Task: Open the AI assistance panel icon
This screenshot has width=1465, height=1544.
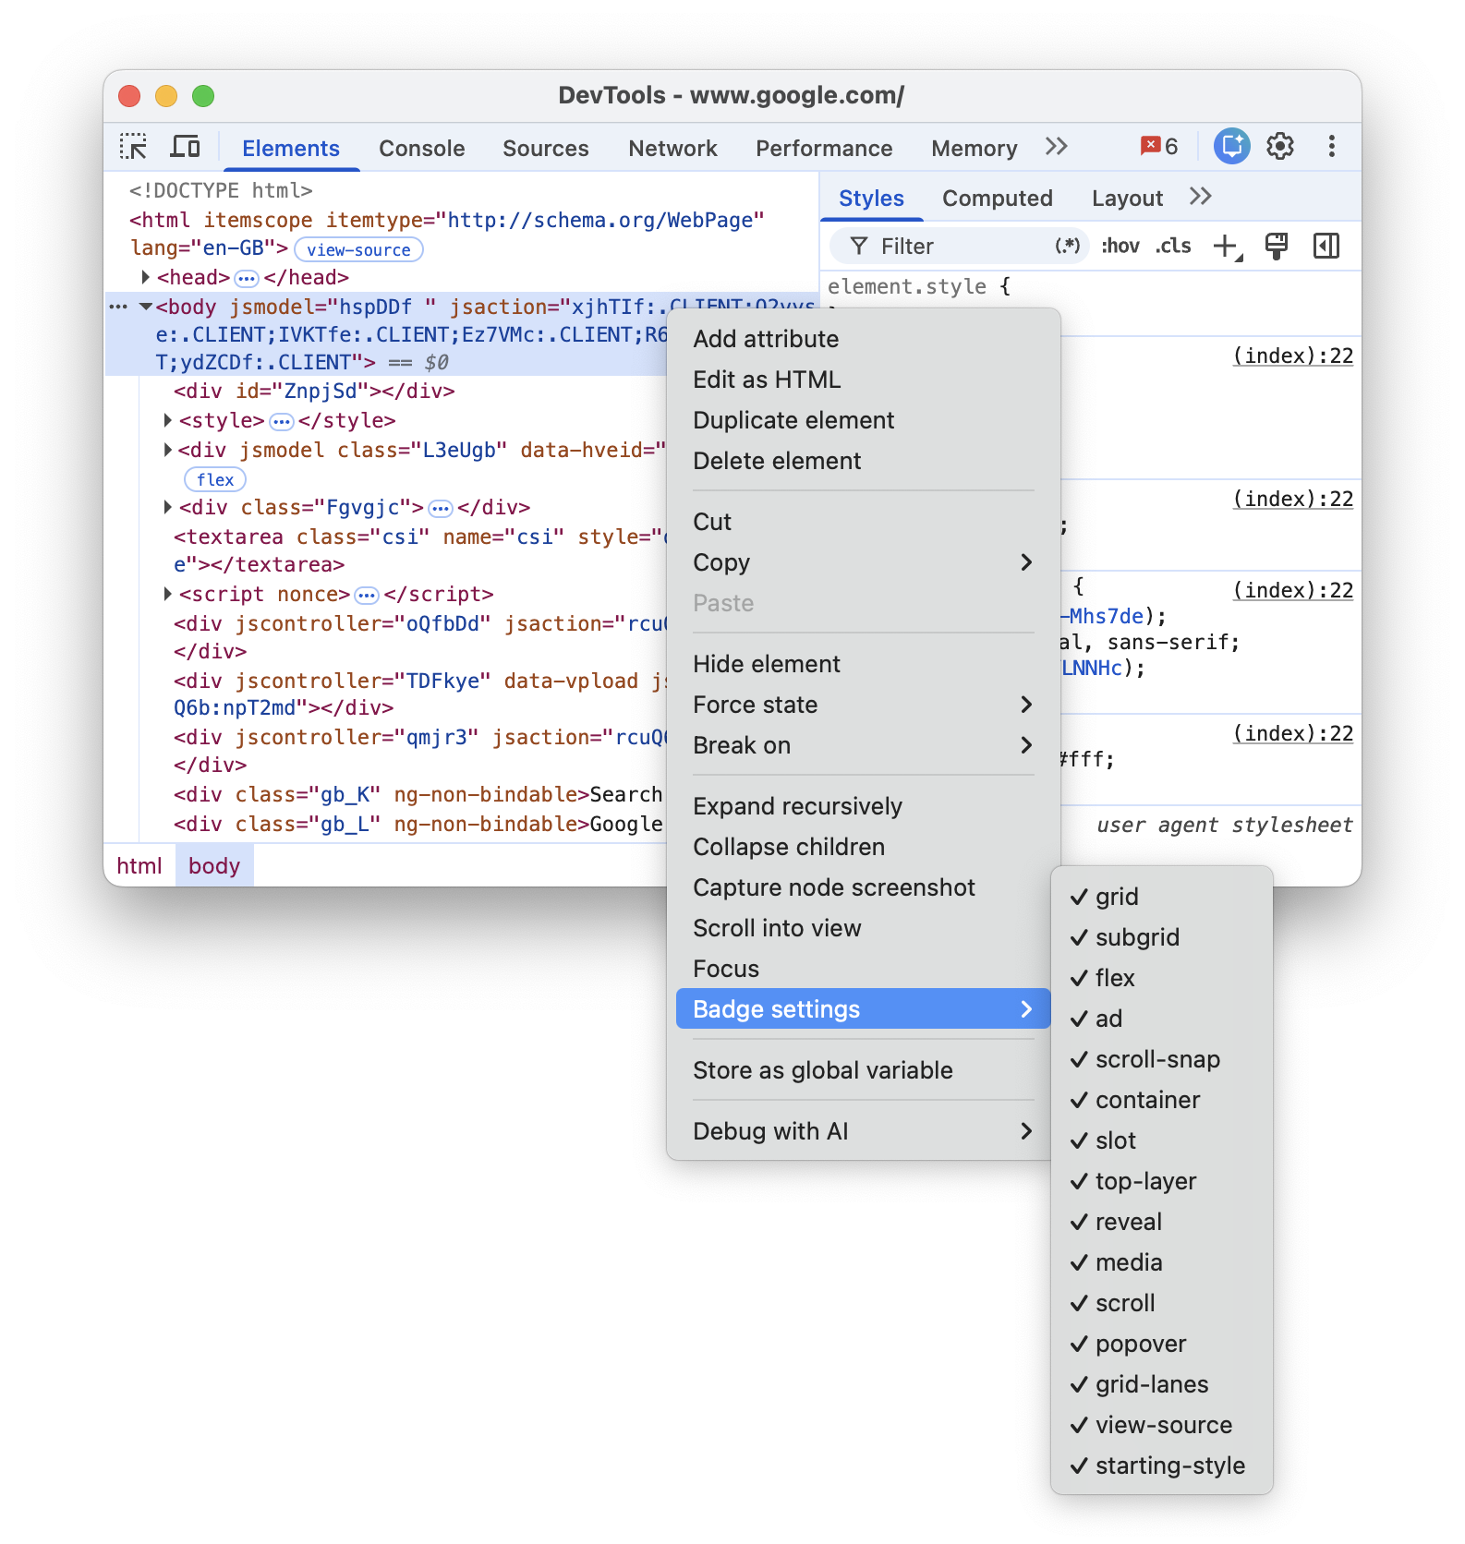Action: [x=1230, y=147]
